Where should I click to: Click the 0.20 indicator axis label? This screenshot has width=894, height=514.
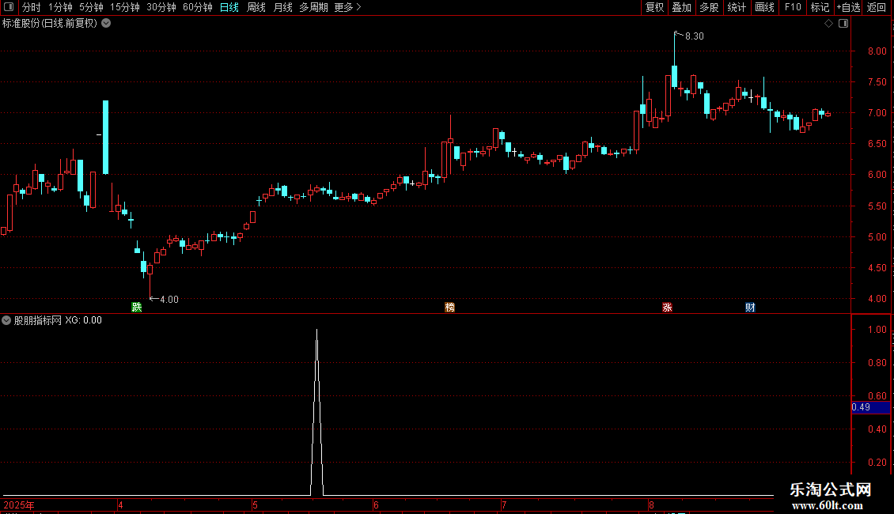pos(877,462)
